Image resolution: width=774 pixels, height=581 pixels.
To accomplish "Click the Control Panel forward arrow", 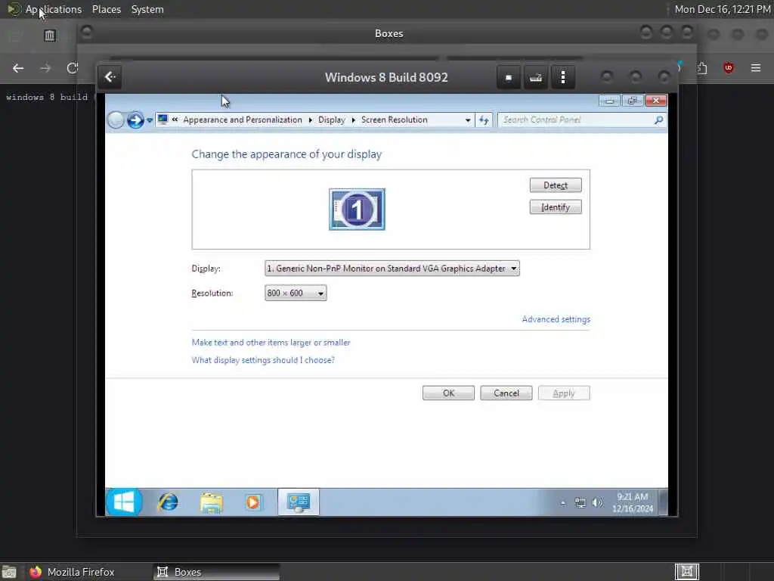I will tap(135, 120).
